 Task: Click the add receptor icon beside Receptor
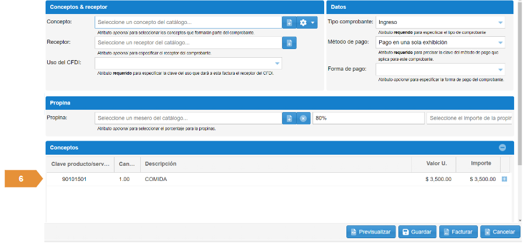tap(289, 43)
